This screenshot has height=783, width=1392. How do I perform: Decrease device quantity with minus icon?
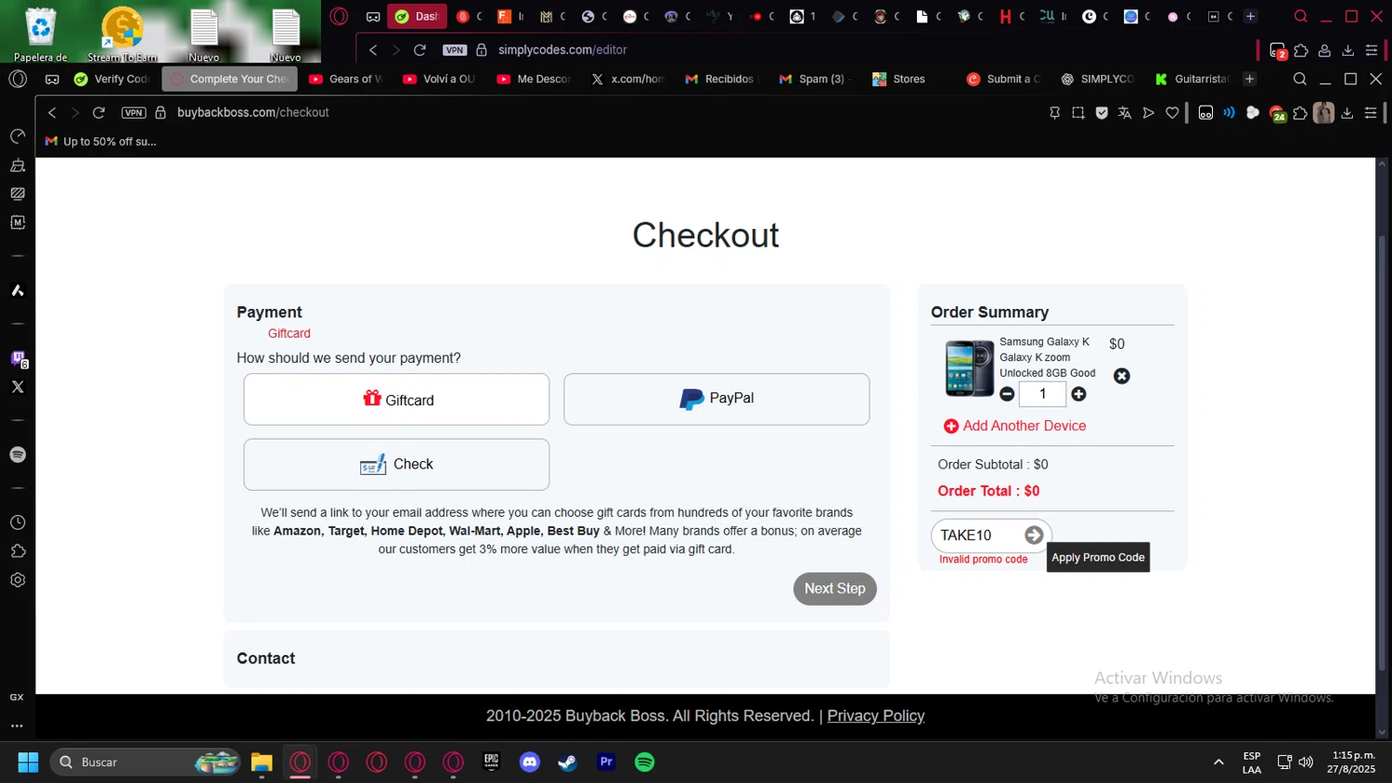1007,394
